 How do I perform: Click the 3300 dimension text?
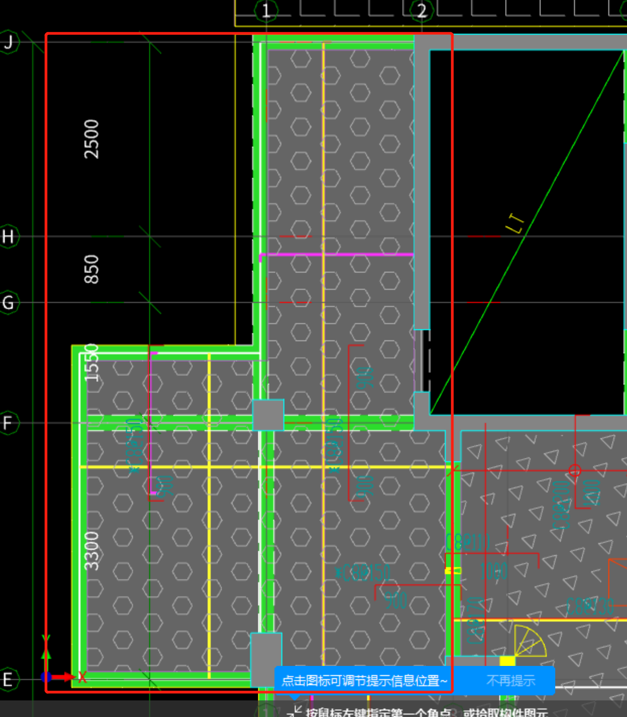pyautogui.click(x=91, y=551)
